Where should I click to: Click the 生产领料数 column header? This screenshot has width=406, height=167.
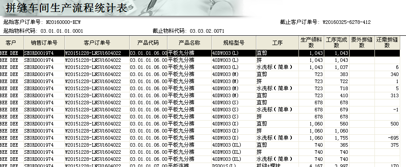[311, 43]
